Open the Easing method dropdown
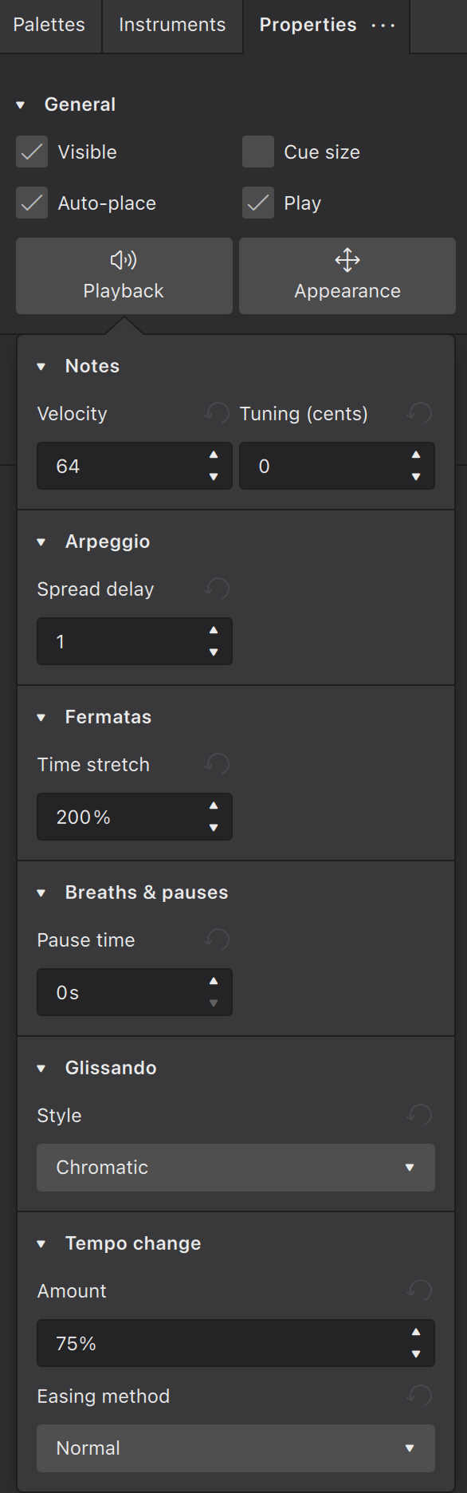The width and height of the screenshot is (467, 1493). 235,1448
